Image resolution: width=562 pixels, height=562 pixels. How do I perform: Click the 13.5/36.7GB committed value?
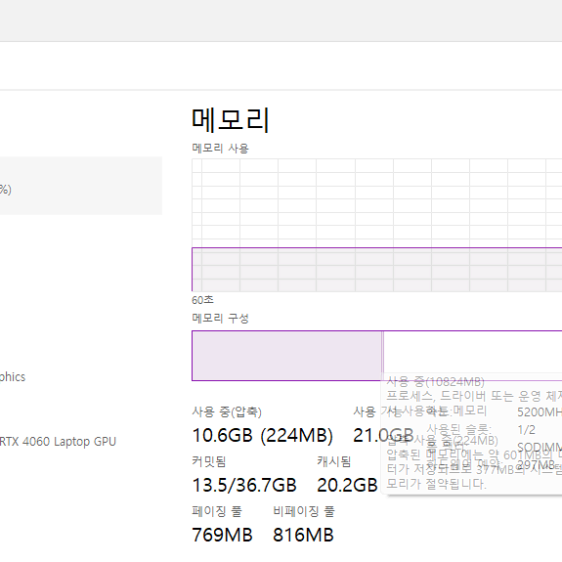pyautogui.click(x=244, y=485)
